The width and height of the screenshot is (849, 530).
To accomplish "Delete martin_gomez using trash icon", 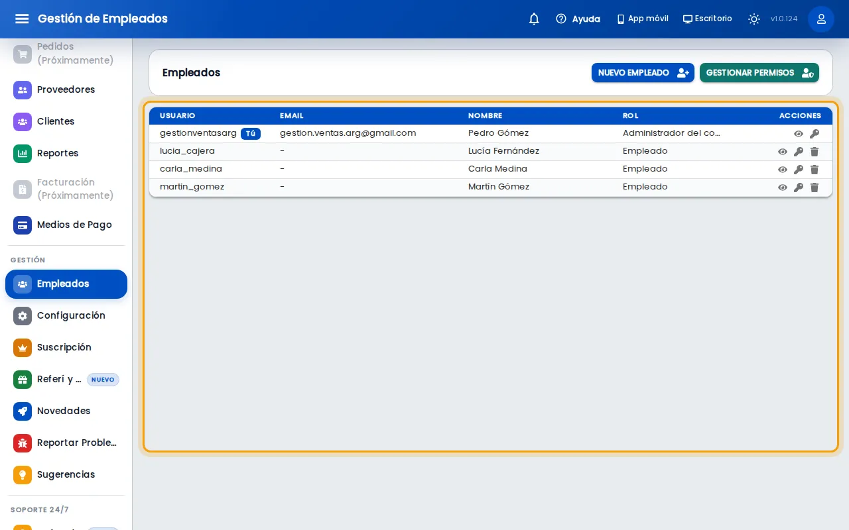I will tap(815, 187).
